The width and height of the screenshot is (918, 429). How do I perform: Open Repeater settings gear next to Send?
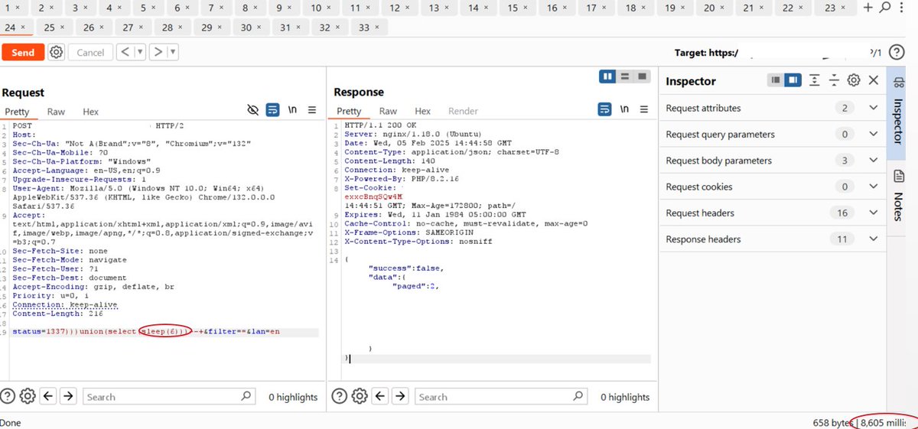(56, 52)
